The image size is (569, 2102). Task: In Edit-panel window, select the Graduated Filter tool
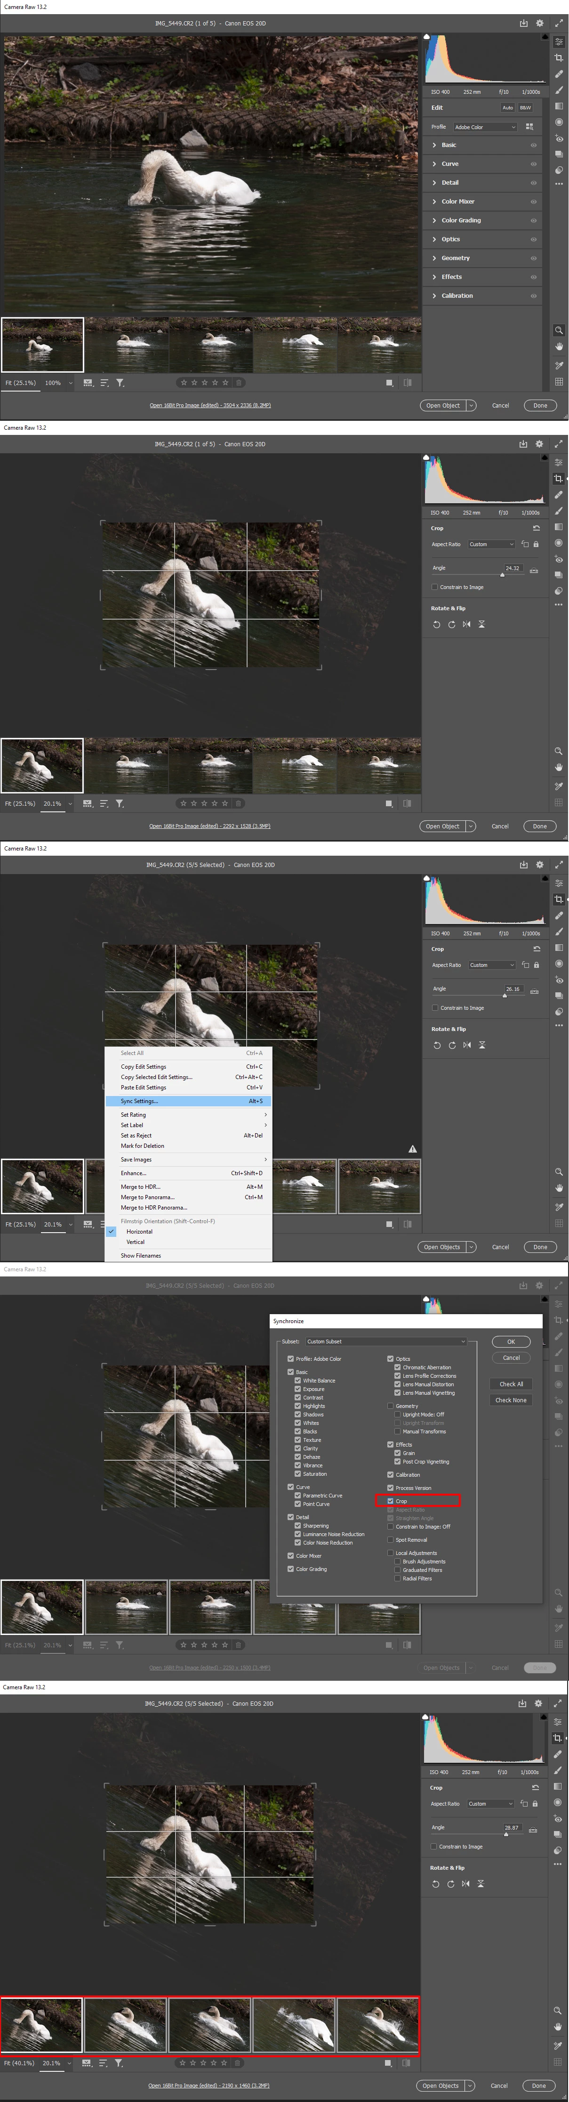coord(558,106)
